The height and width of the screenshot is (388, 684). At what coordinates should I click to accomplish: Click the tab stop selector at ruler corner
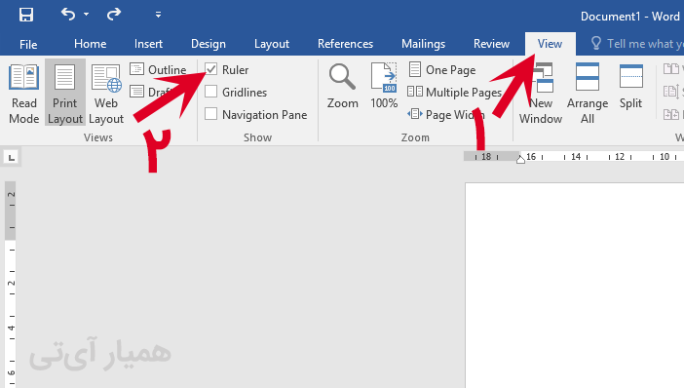point(12,157)
